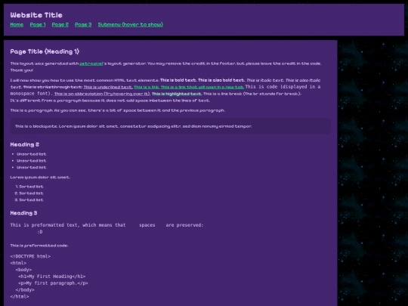The image size is (408, 306).
Task: Click the 'This is a link.' hyperlink
Action: coord(147,87)
